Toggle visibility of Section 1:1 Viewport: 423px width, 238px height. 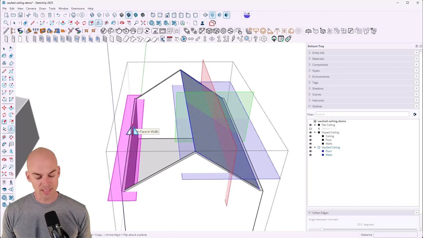pyautogui.click(x=310, y=129)
